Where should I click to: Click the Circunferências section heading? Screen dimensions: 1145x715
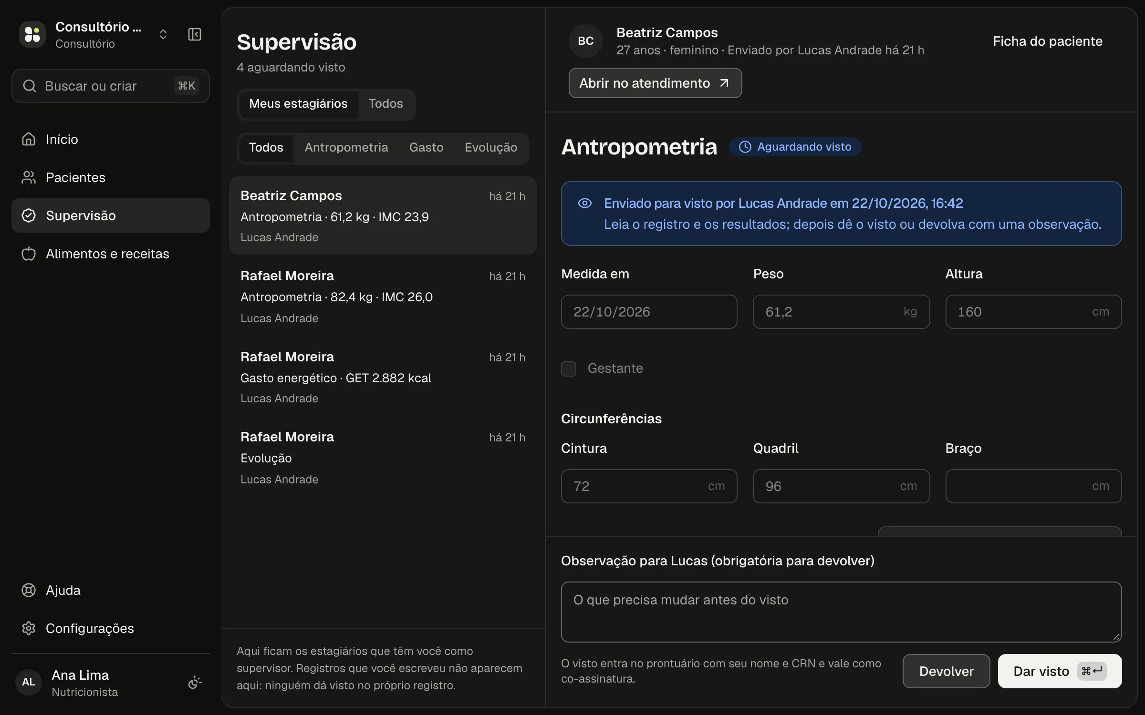611,419
